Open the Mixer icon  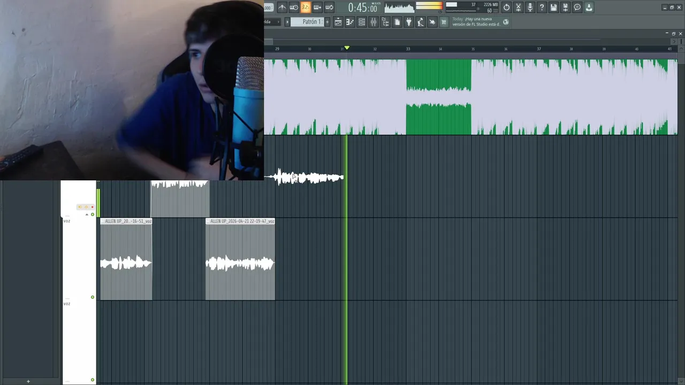point(374,22)
